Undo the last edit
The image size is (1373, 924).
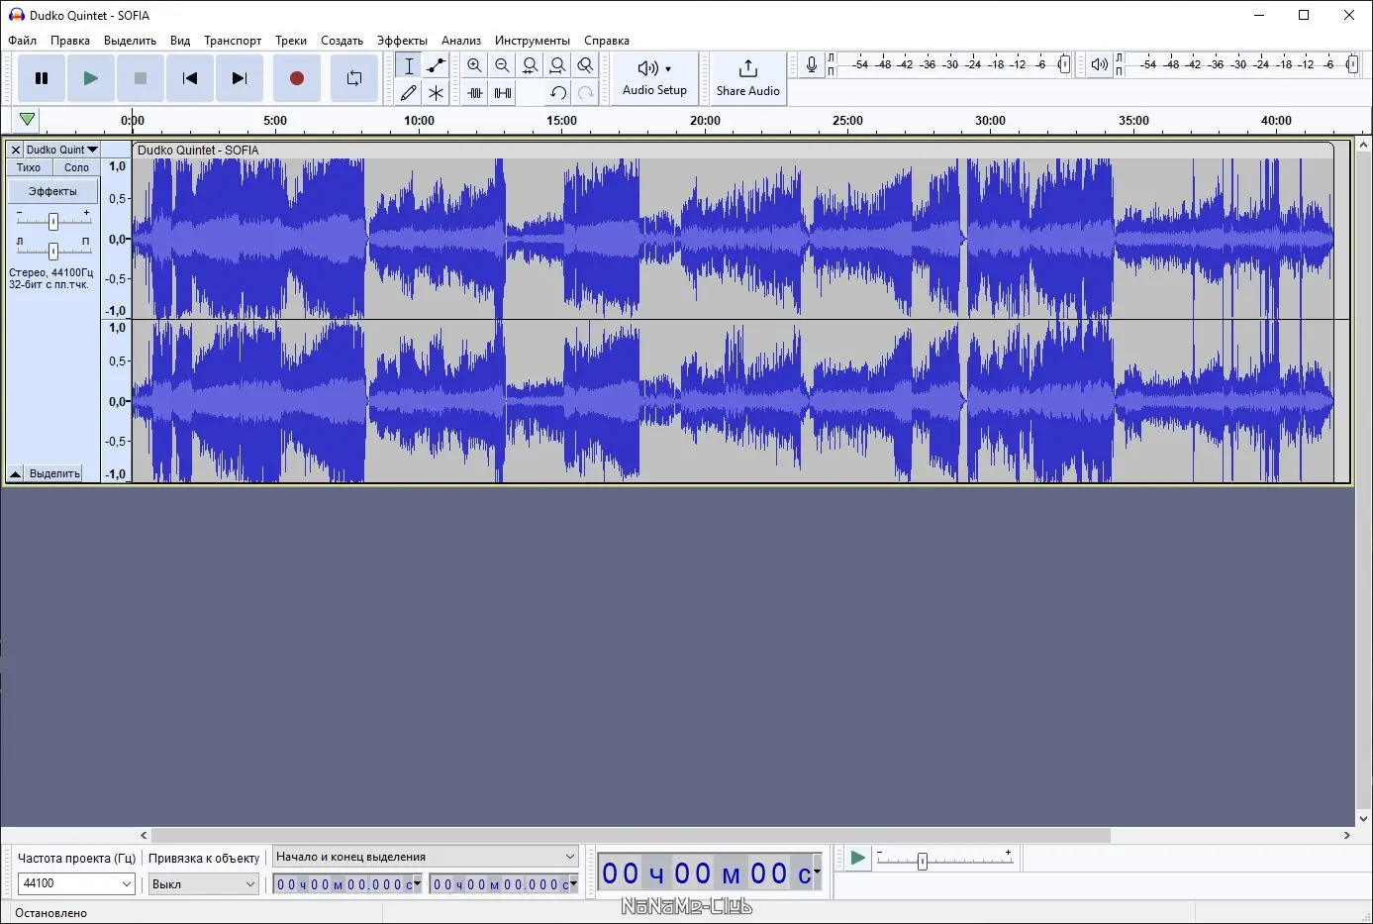pos(557,93)
